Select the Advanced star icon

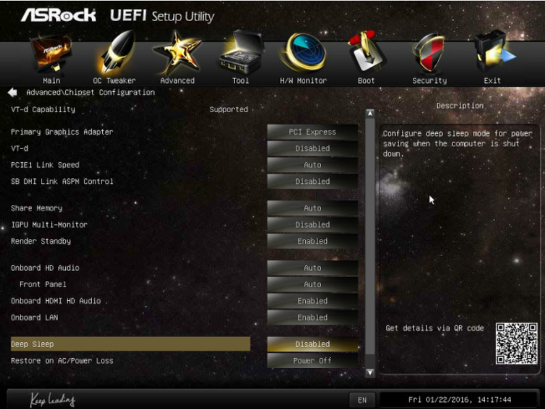(177, 53)
